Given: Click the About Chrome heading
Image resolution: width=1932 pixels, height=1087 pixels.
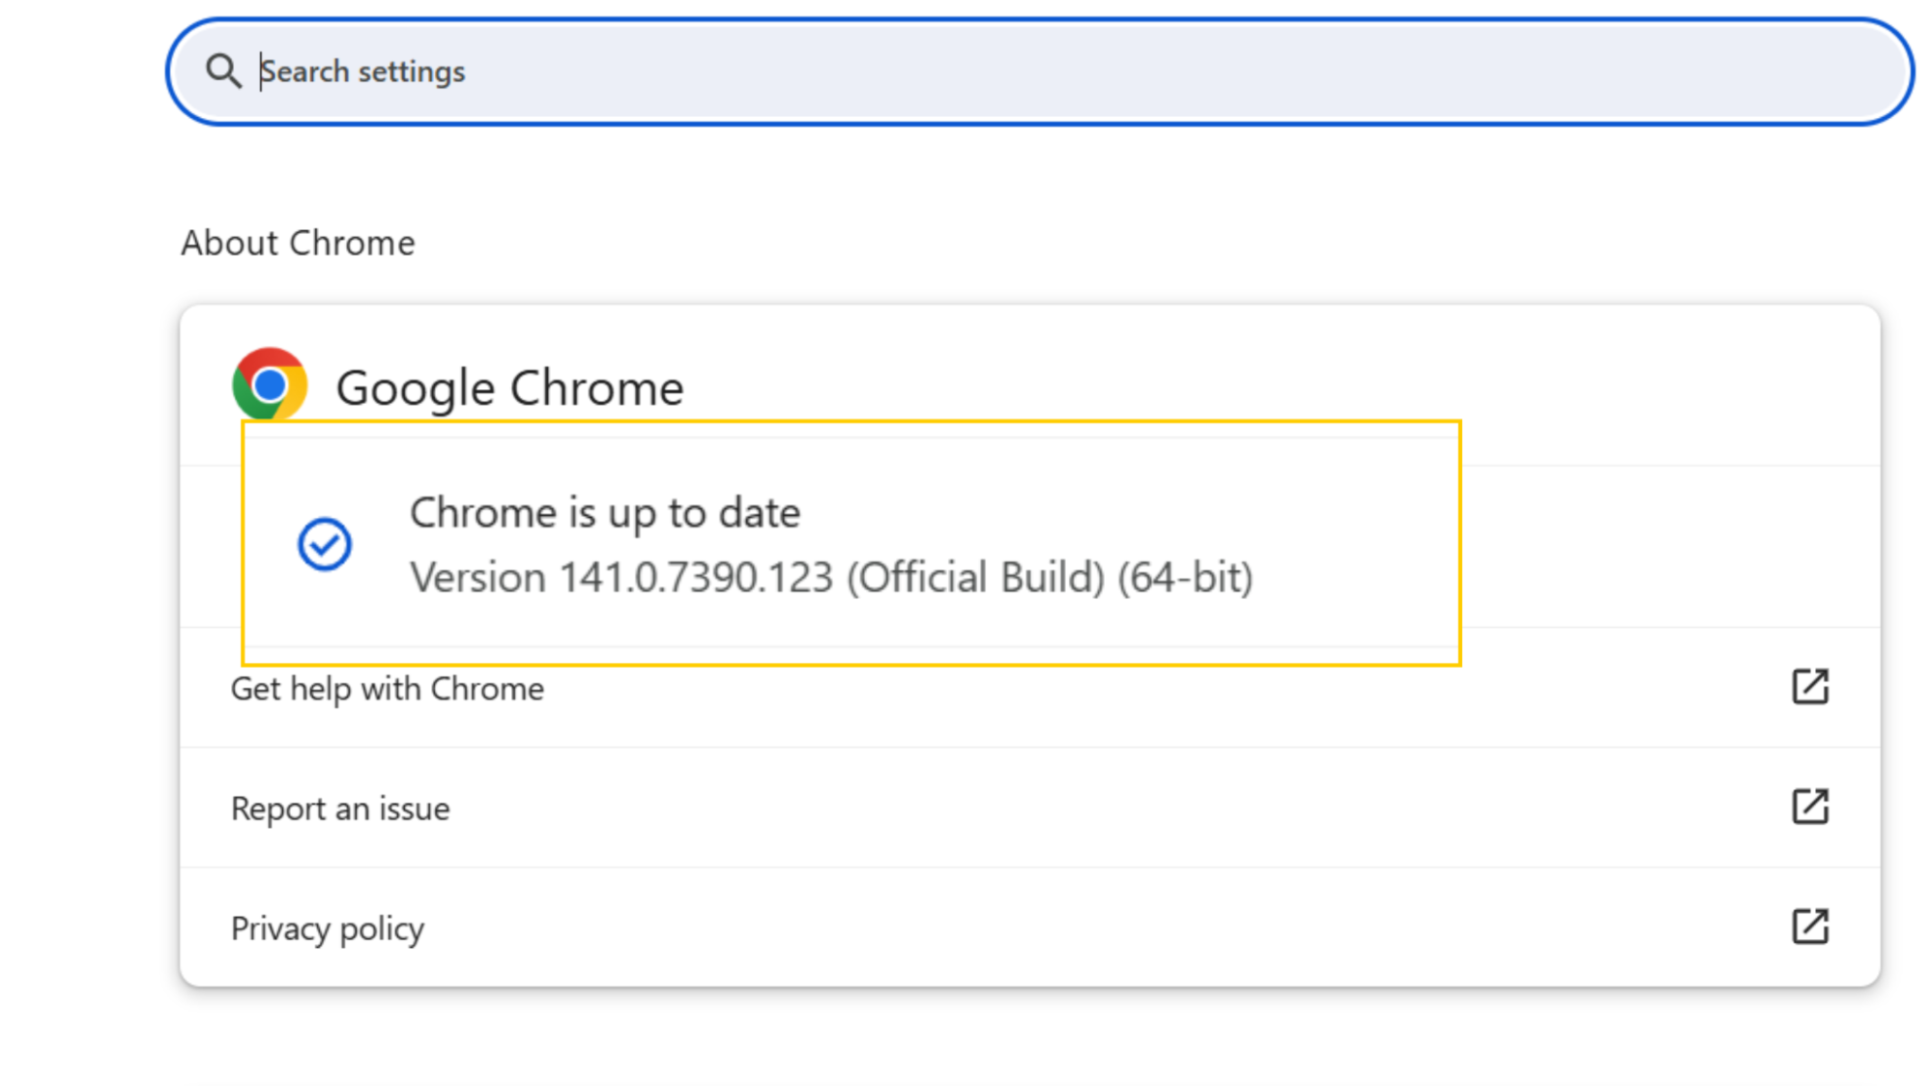Looking at the screenshot, I should 298,243.
